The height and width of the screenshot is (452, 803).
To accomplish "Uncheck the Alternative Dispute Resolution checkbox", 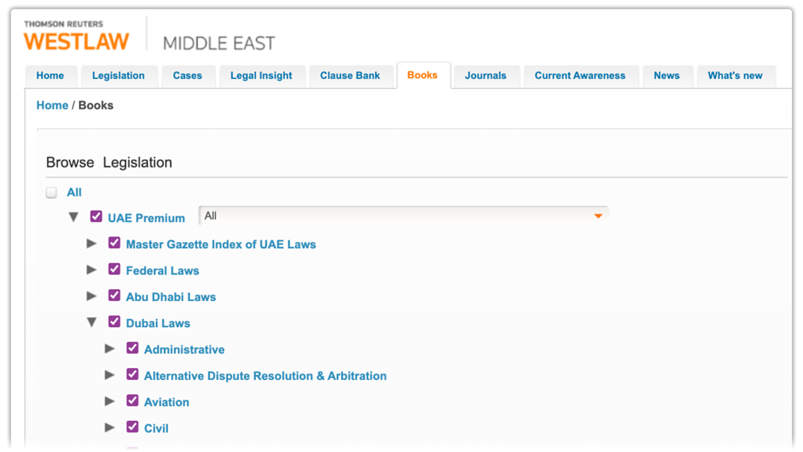I will pos(132,375).
